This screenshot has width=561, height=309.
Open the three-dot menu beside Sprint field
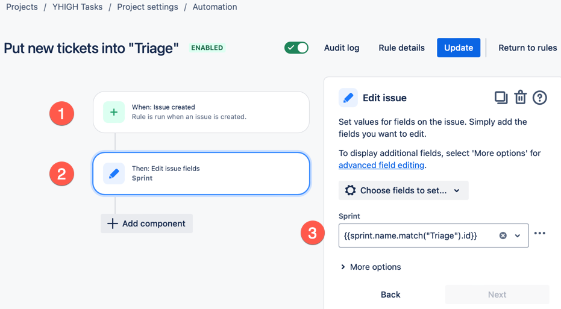pos(539,234)
